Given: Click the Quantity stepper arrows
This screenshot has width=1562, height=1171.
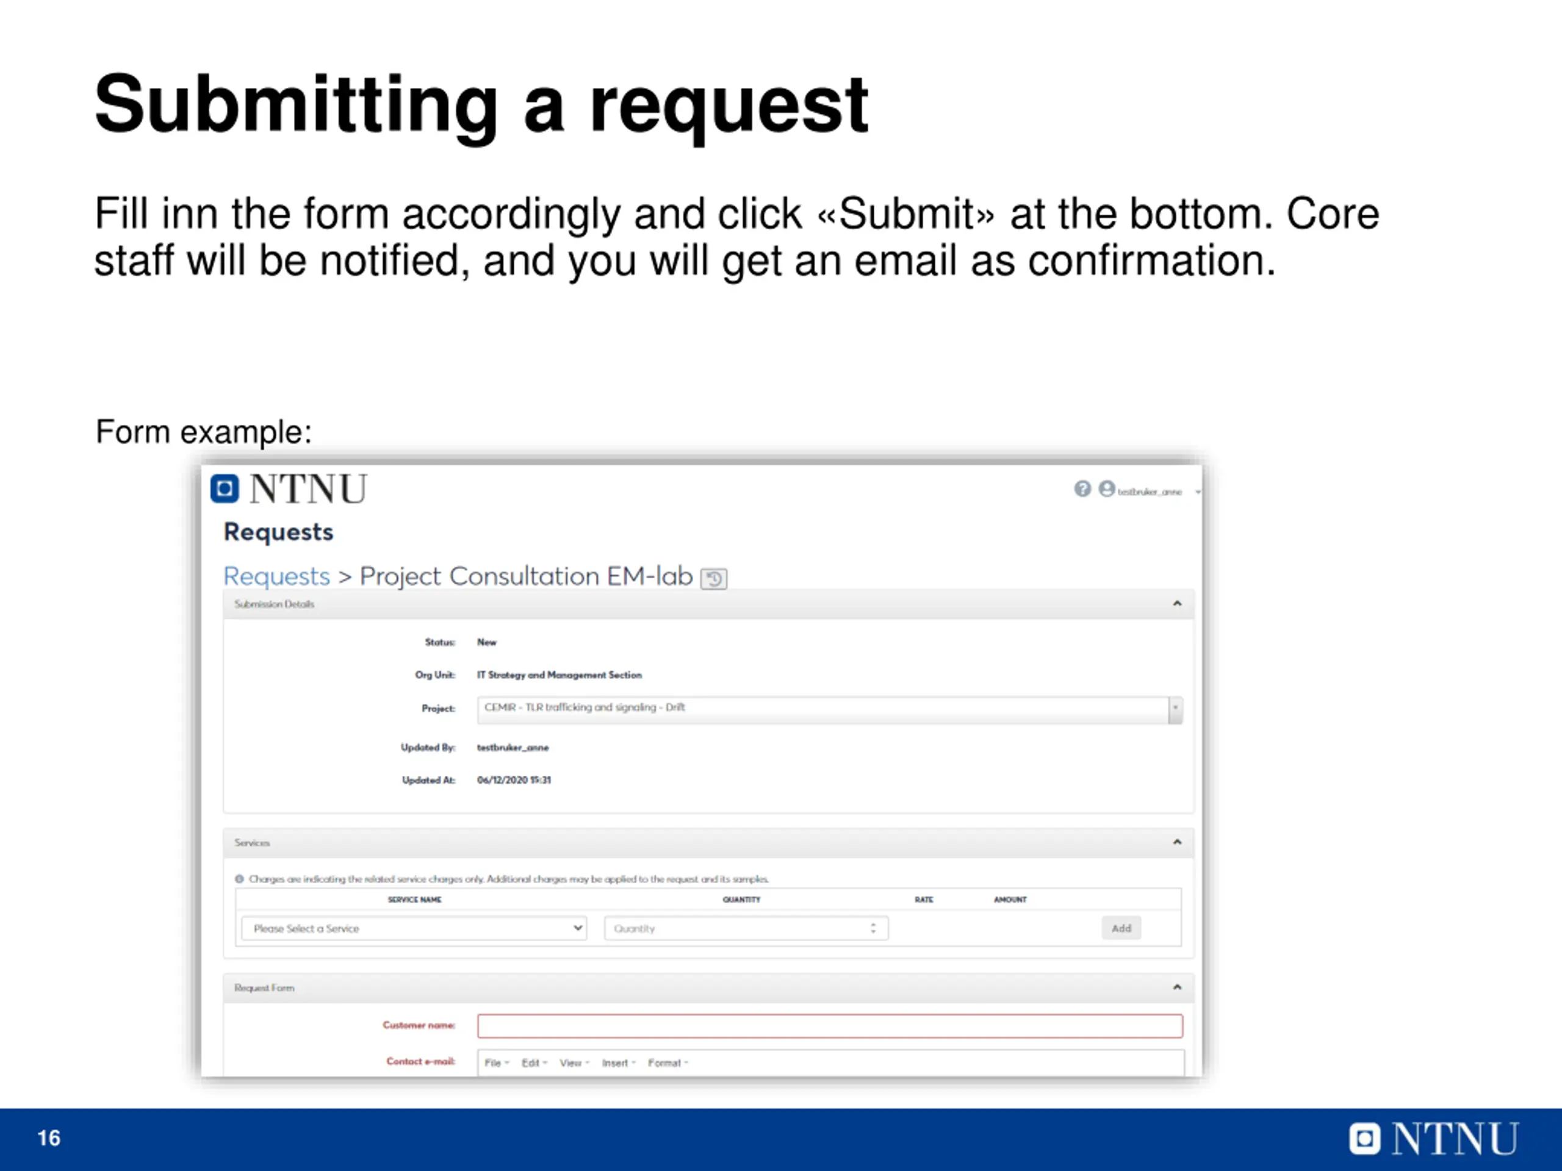Looking at the screenshot, I should pos(874,928).
